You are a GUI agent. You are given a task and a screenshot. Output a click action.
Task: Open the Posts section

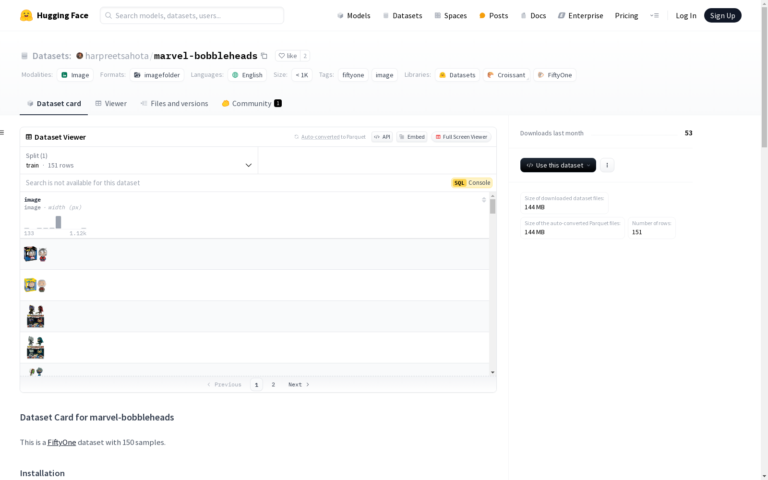click(x=493, y=15)
